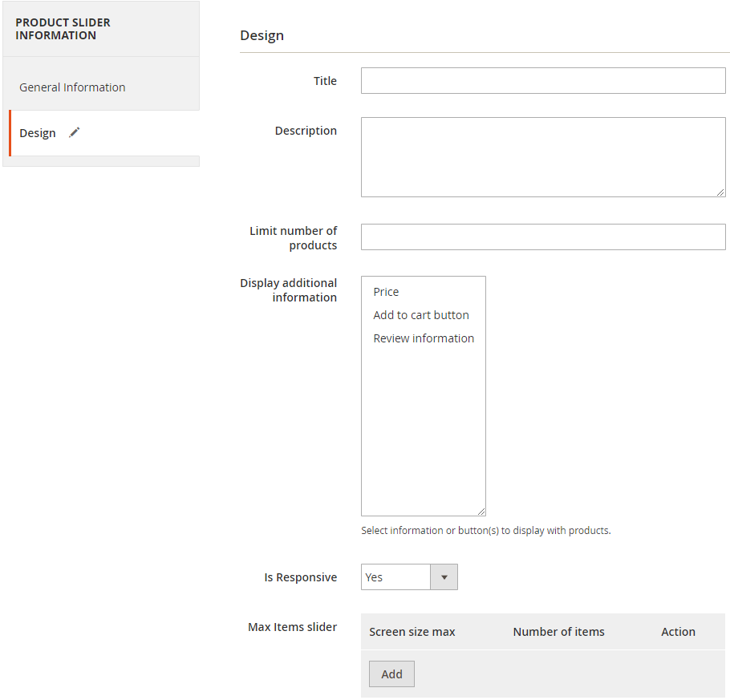Pick the Review information list option
This screenshot has width=730, height=700.
(x=424, y=338)
